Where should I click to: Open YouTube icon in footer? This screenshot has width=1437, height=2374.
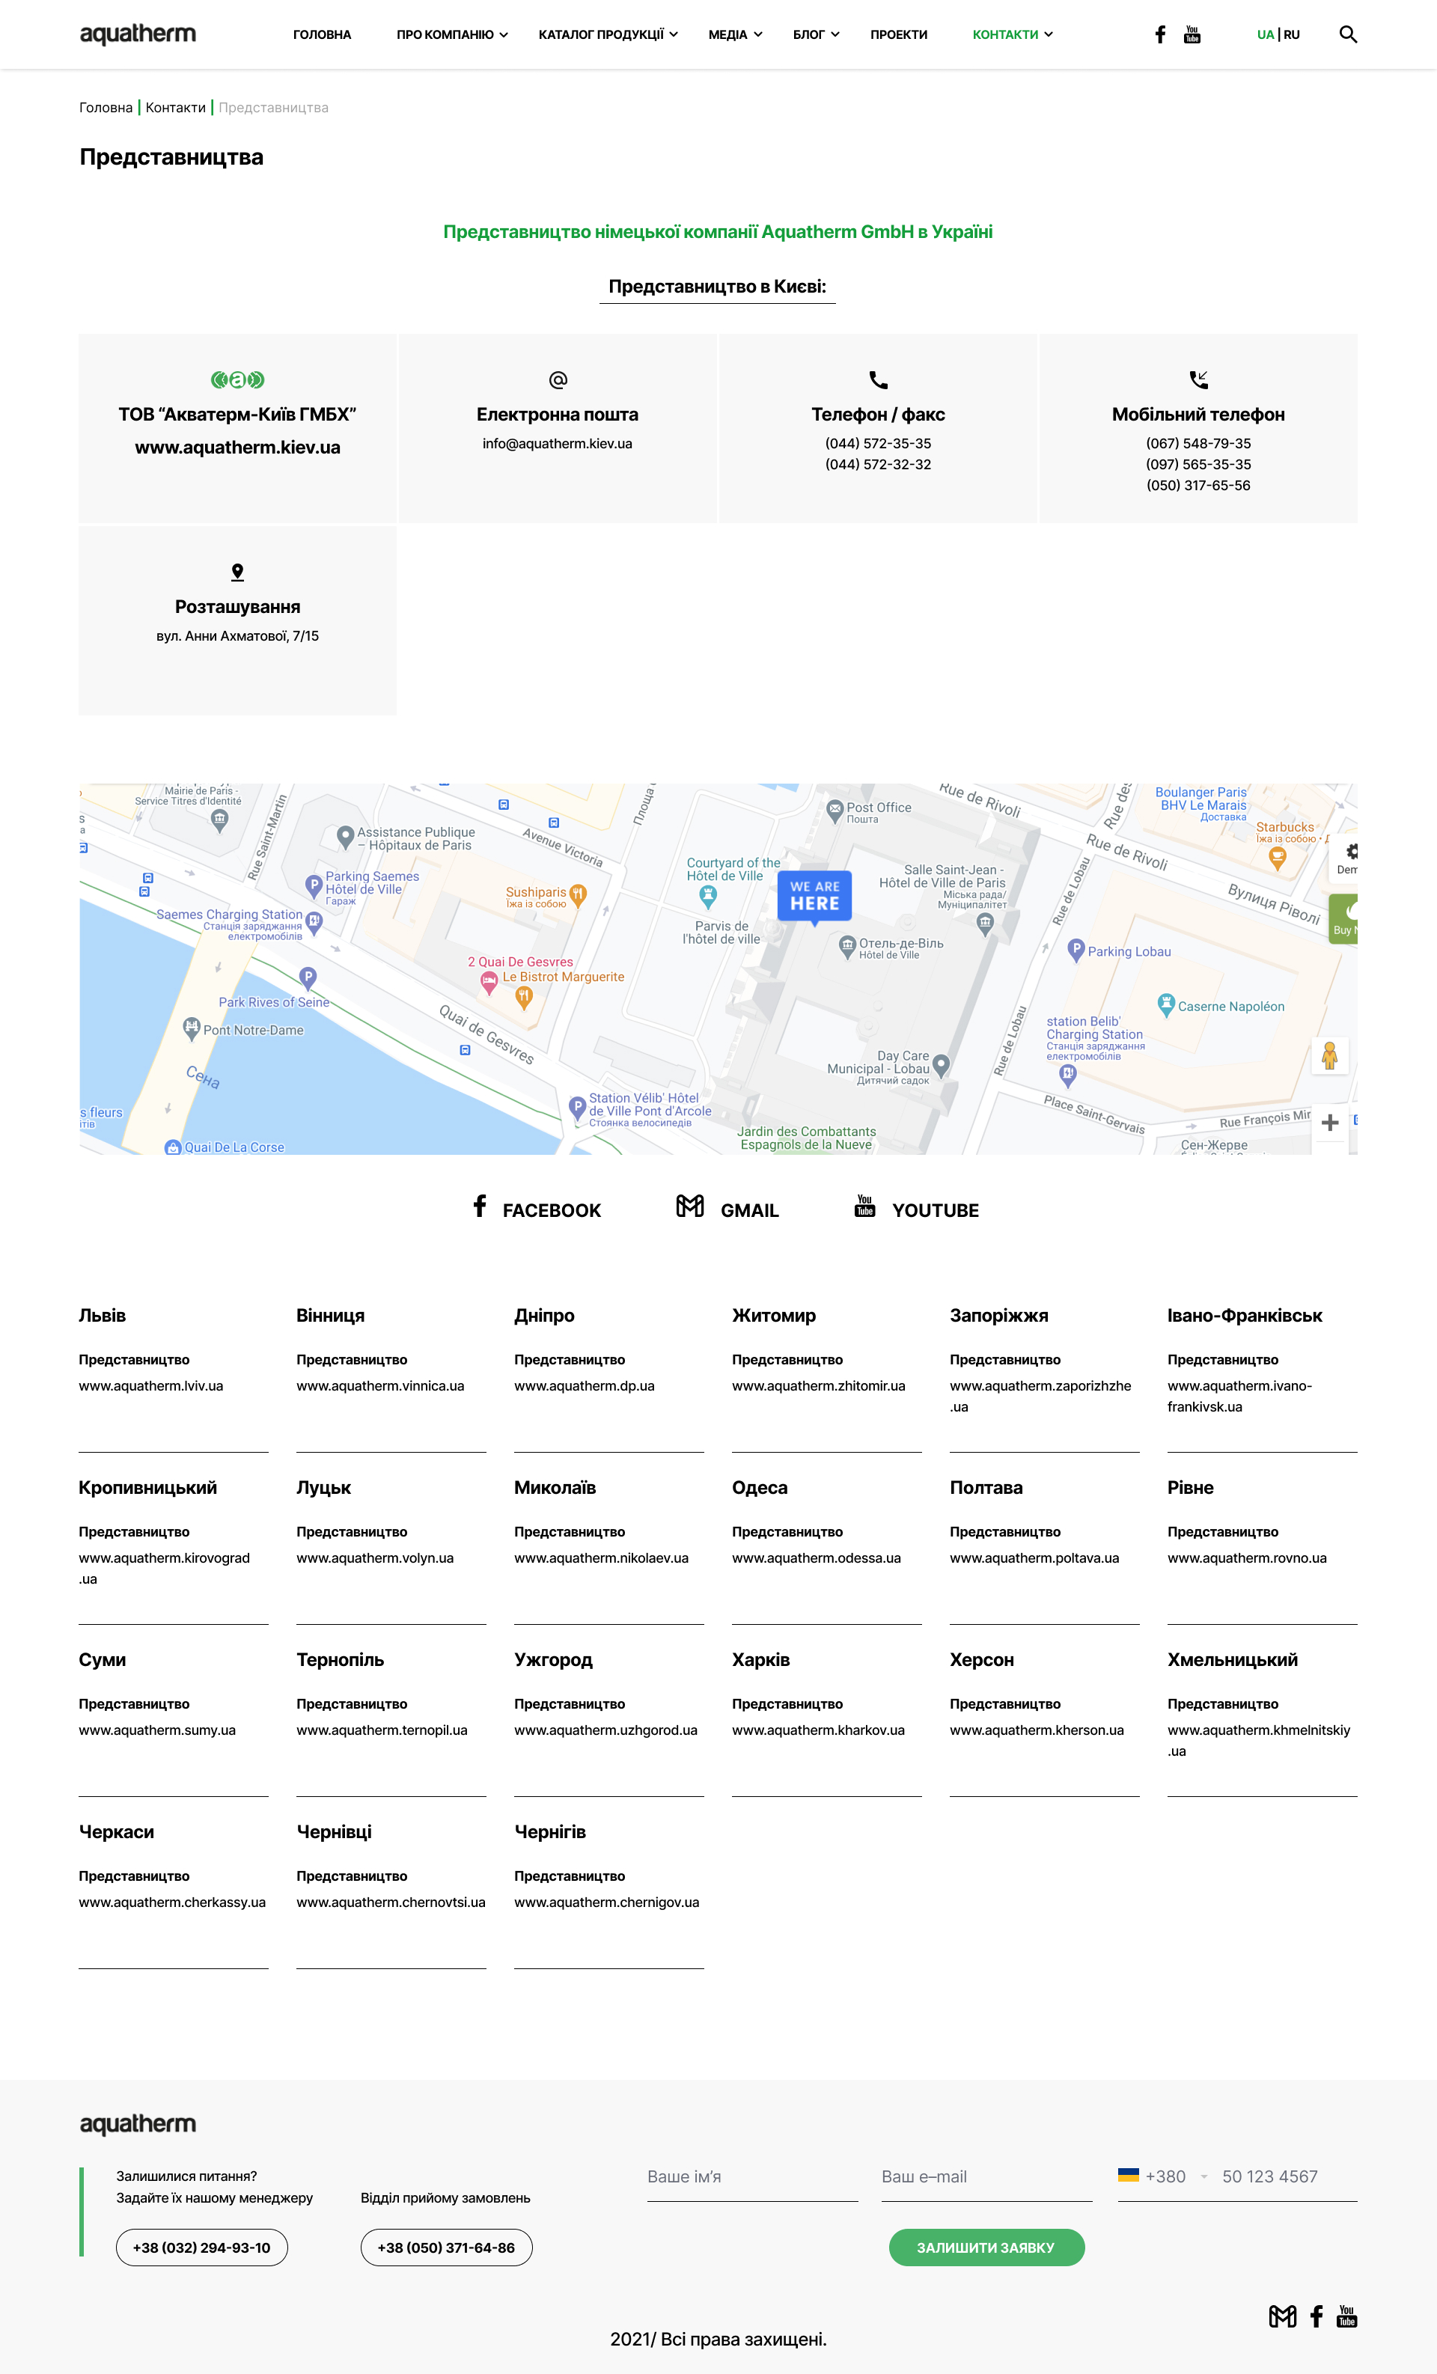pos(1347,2316)
